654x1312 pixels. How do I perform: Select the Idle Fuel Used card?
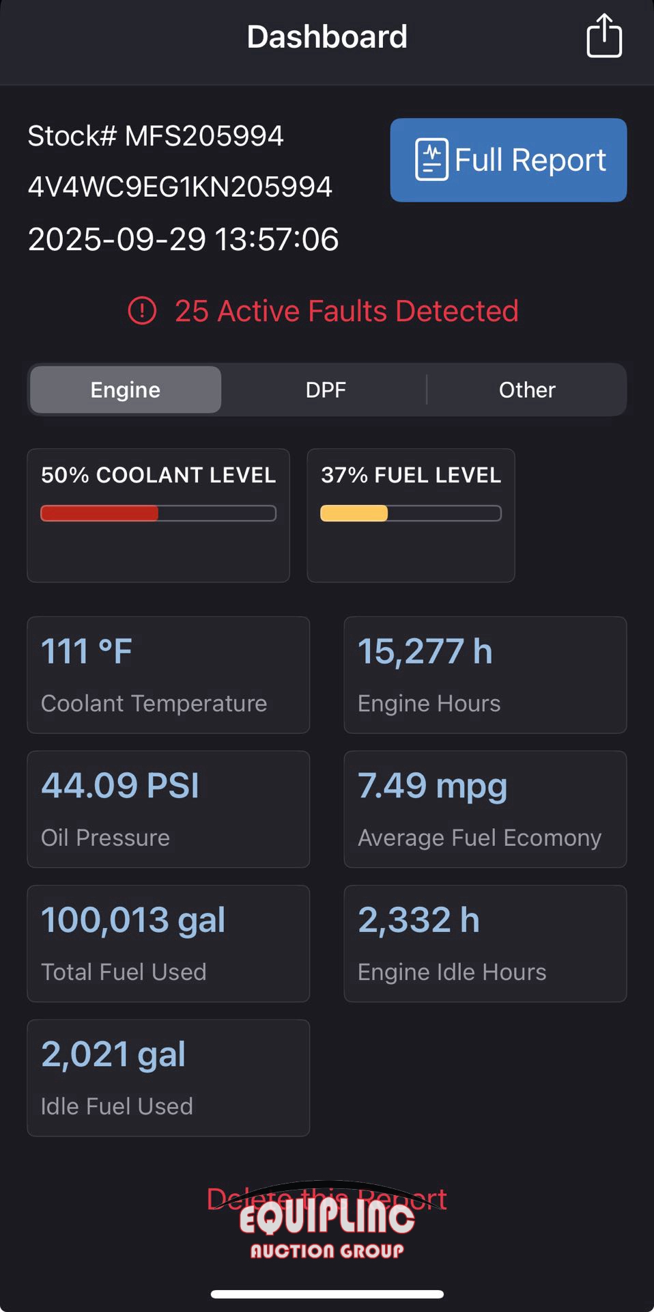pos(168,1078)
